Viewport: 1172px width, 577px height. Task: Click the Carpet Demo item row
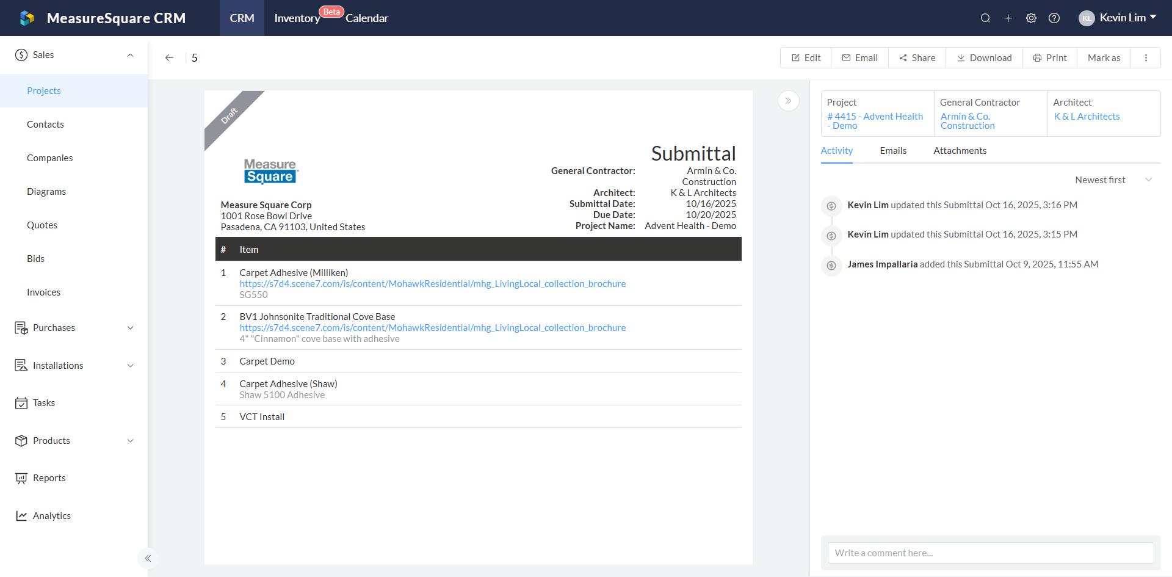point(479,361)
